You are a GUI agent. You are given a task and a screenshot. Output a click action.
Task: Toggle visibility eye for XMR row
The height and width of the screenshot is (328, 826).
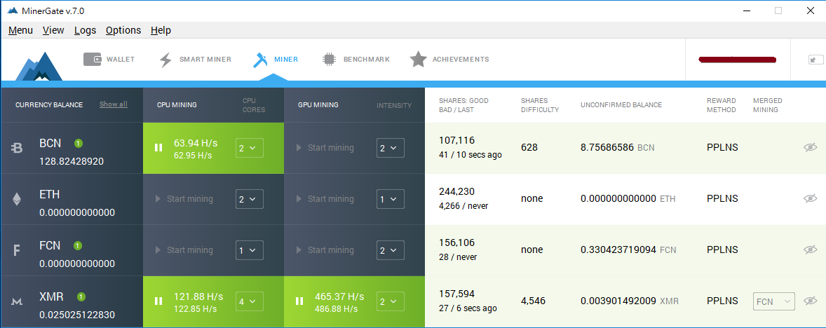click(810, 301)
